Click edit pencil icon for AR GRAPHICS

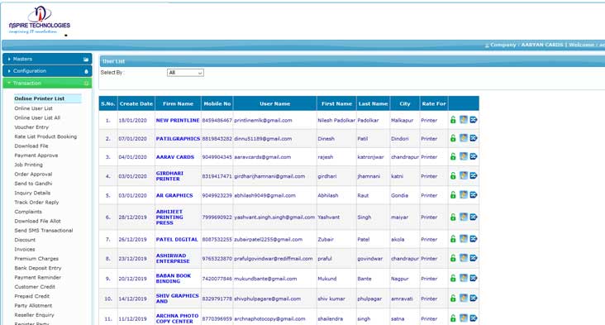[x=464, y=195]
